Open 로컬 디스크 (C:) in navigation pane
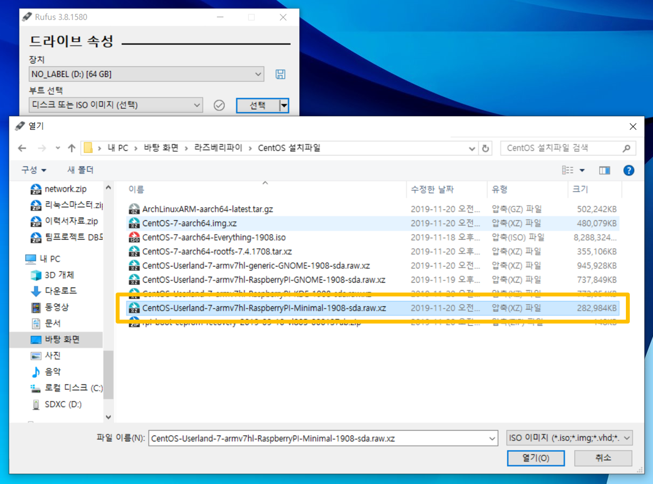 click(66, 388)
